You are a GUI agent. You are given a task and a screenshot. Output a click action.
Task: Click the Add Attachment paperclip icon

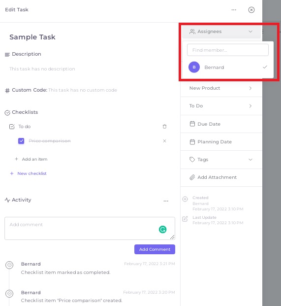(192, 177)
